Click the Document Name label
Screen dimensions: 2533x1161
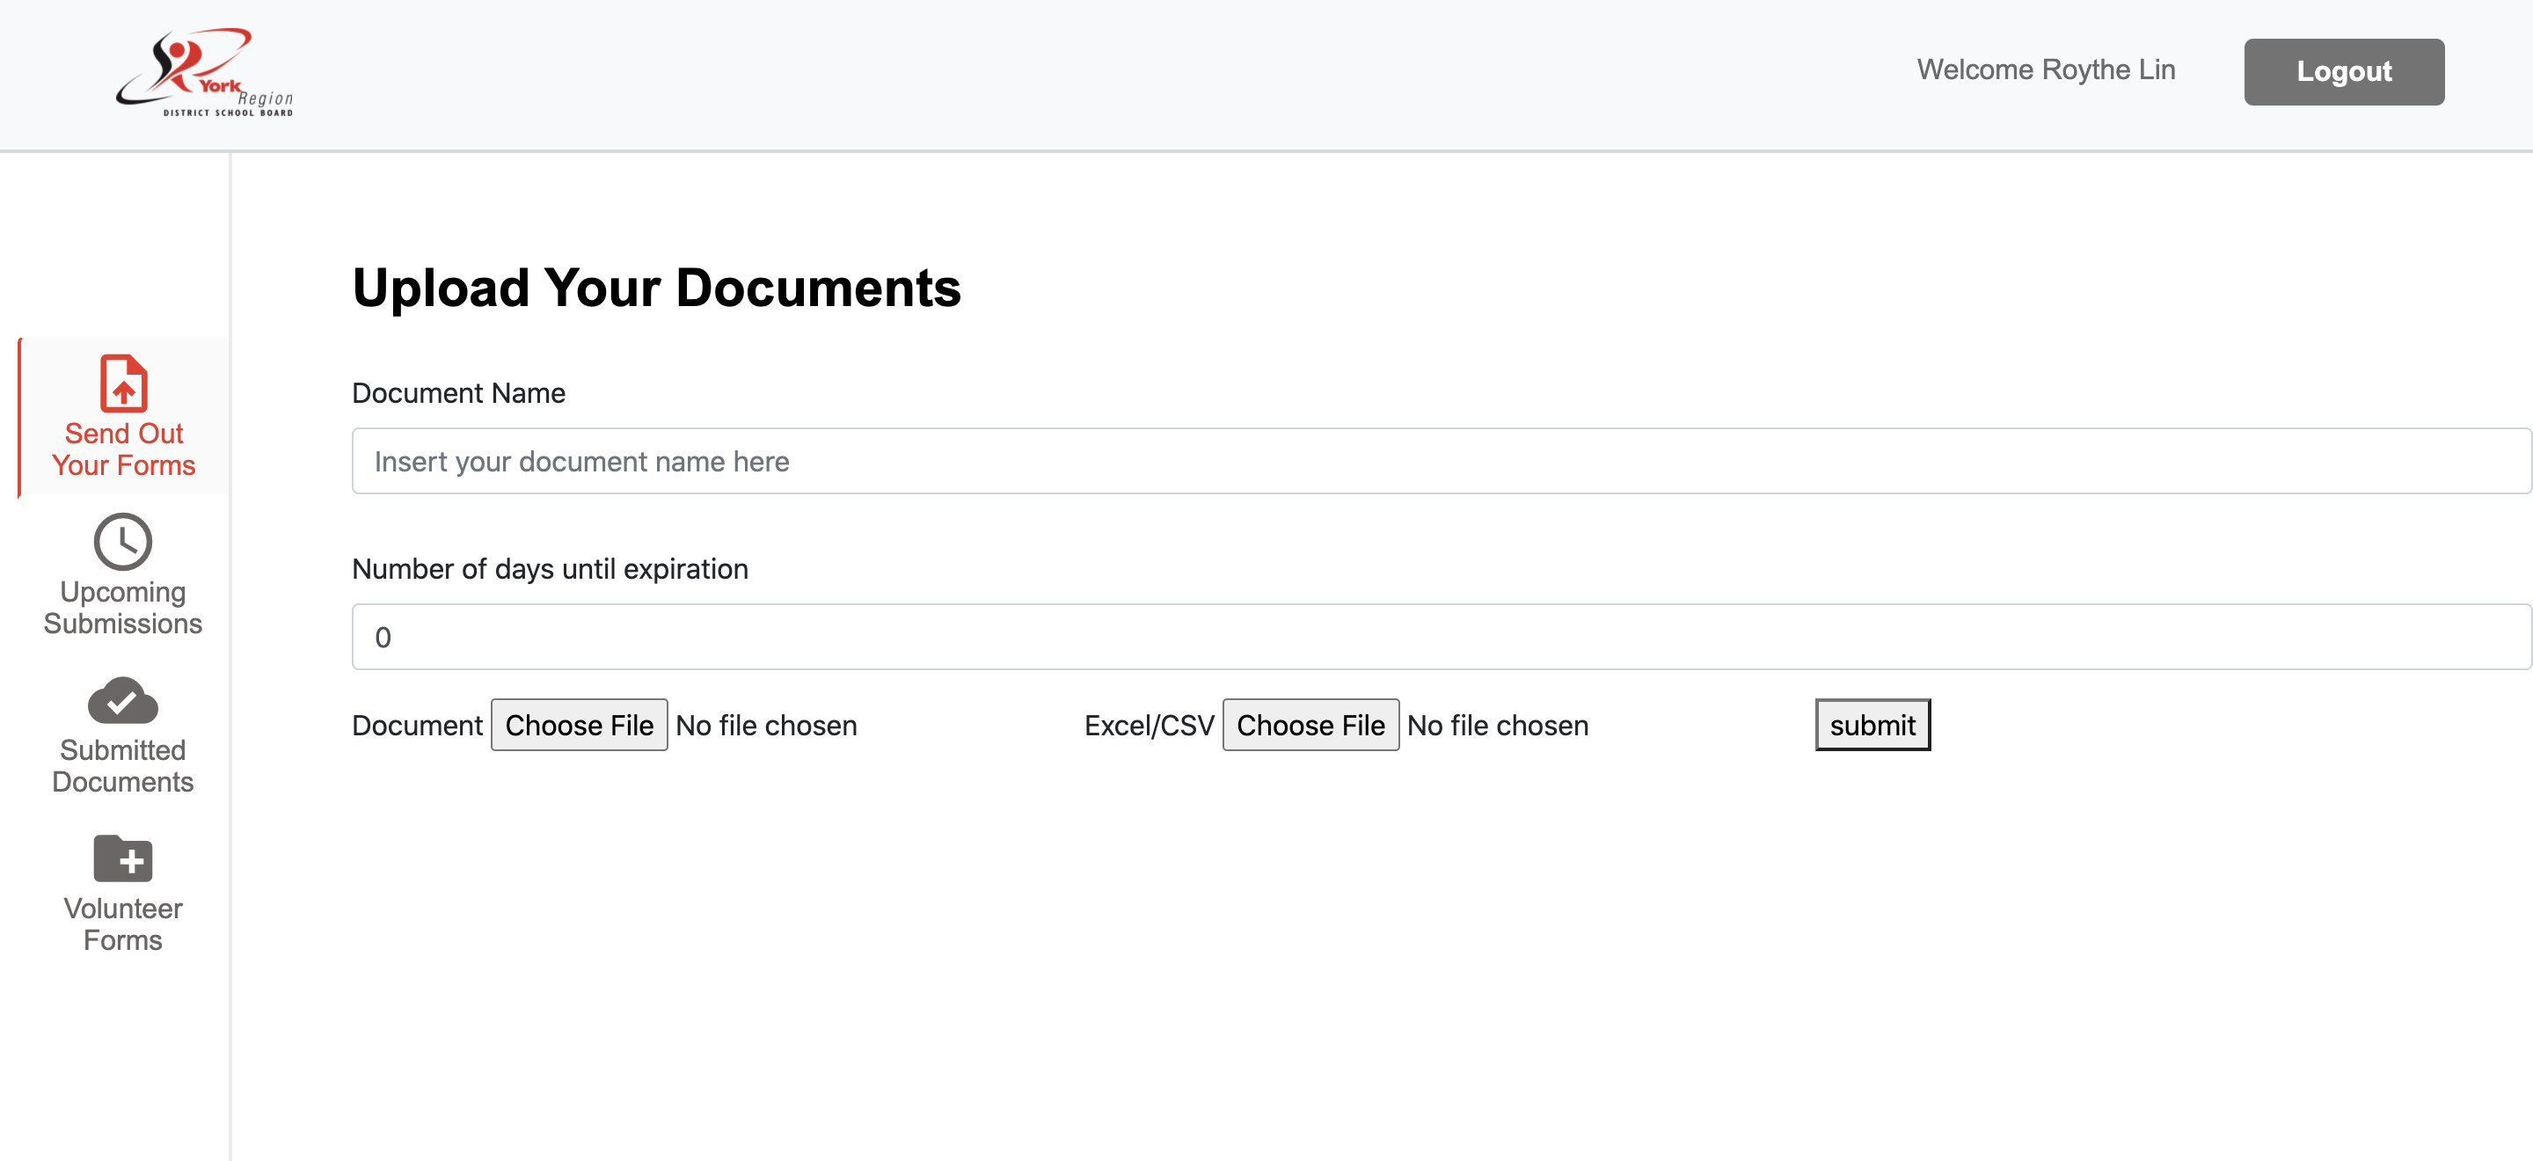[458, 393]
